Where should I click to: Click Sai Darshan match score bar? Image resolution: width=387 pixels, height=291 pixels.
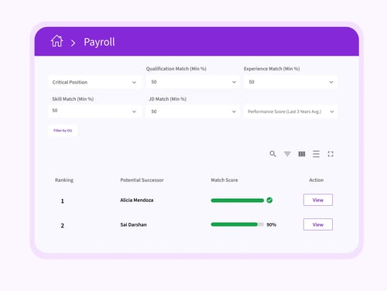238,224
